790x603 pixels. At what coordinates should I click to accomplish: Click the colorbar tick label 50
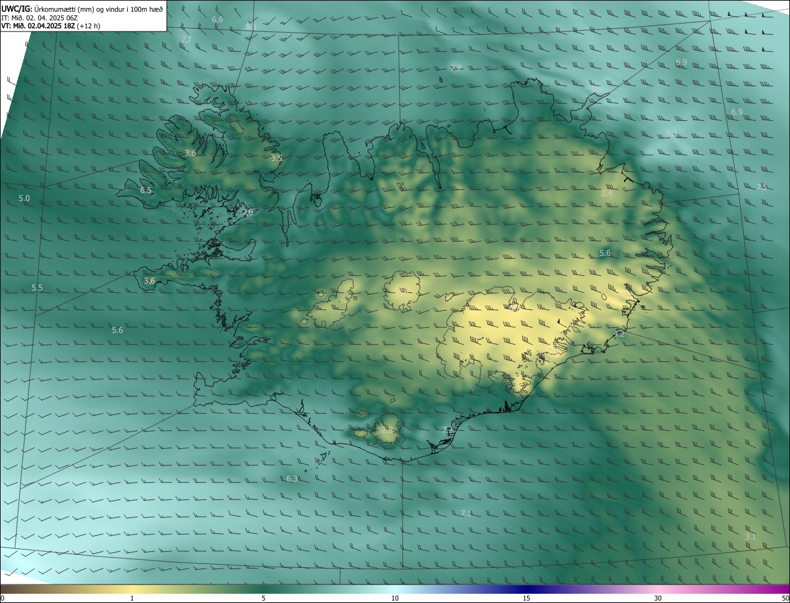point(785,598)
